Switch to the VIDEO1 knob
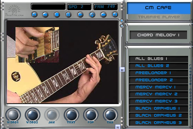This screenshot has width=193, height=129. (x=13, y=115)
